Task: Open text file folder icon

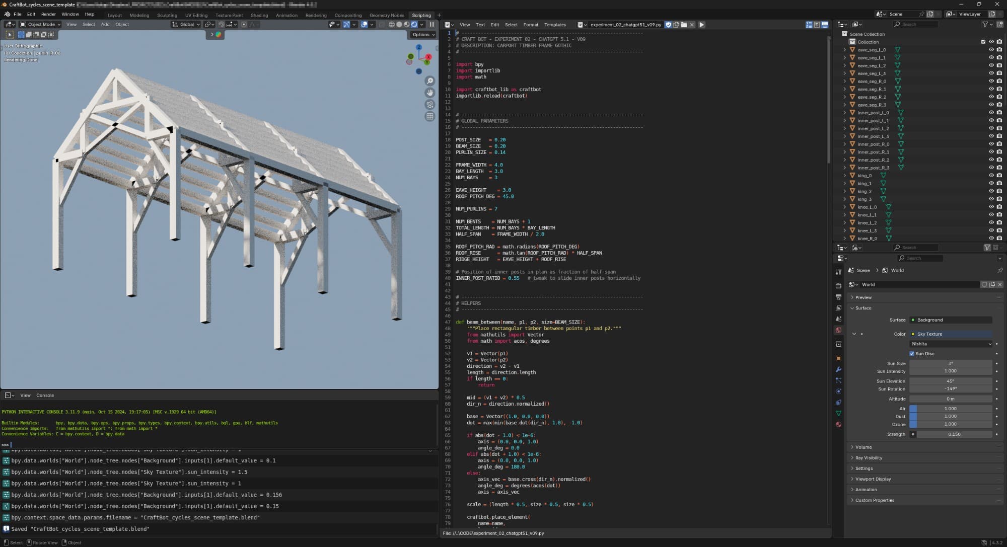Action: [684, 25]
